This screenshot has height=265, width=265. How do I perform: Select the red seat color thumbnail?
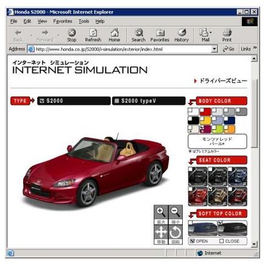click(x=198, y=196)
